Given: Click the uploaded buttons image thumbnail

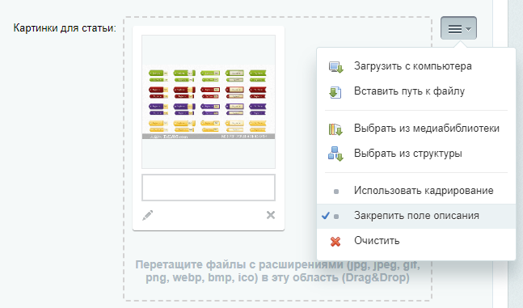Looking at the screenshot, I should point(209,102).
